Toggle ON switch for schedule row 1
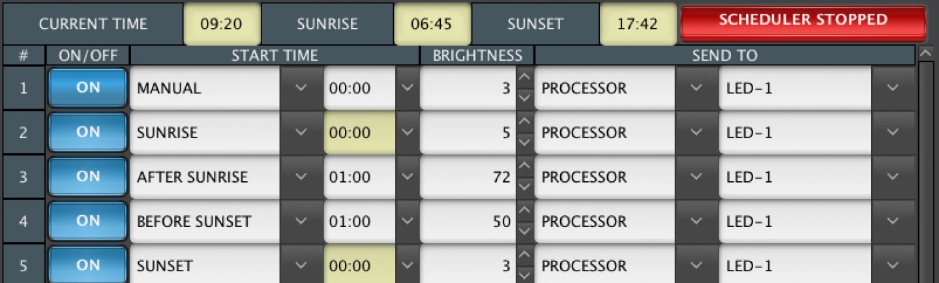The width and height of the screenshot is (939, 283). tap(87, 88)
